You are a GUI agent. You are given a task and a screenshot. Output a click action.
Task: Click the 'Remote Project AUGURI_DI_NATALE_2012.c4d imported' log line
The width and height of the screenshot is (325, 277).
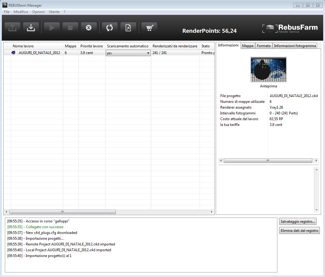point(61,244)
